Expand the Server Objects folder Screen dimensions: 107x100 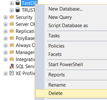pos(6,25)
